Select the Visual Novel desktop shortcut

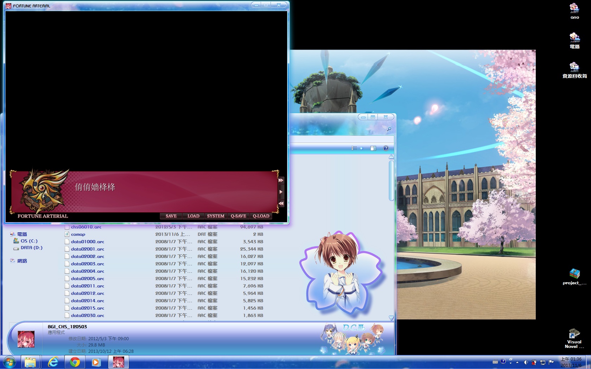[x=574, y=338]
